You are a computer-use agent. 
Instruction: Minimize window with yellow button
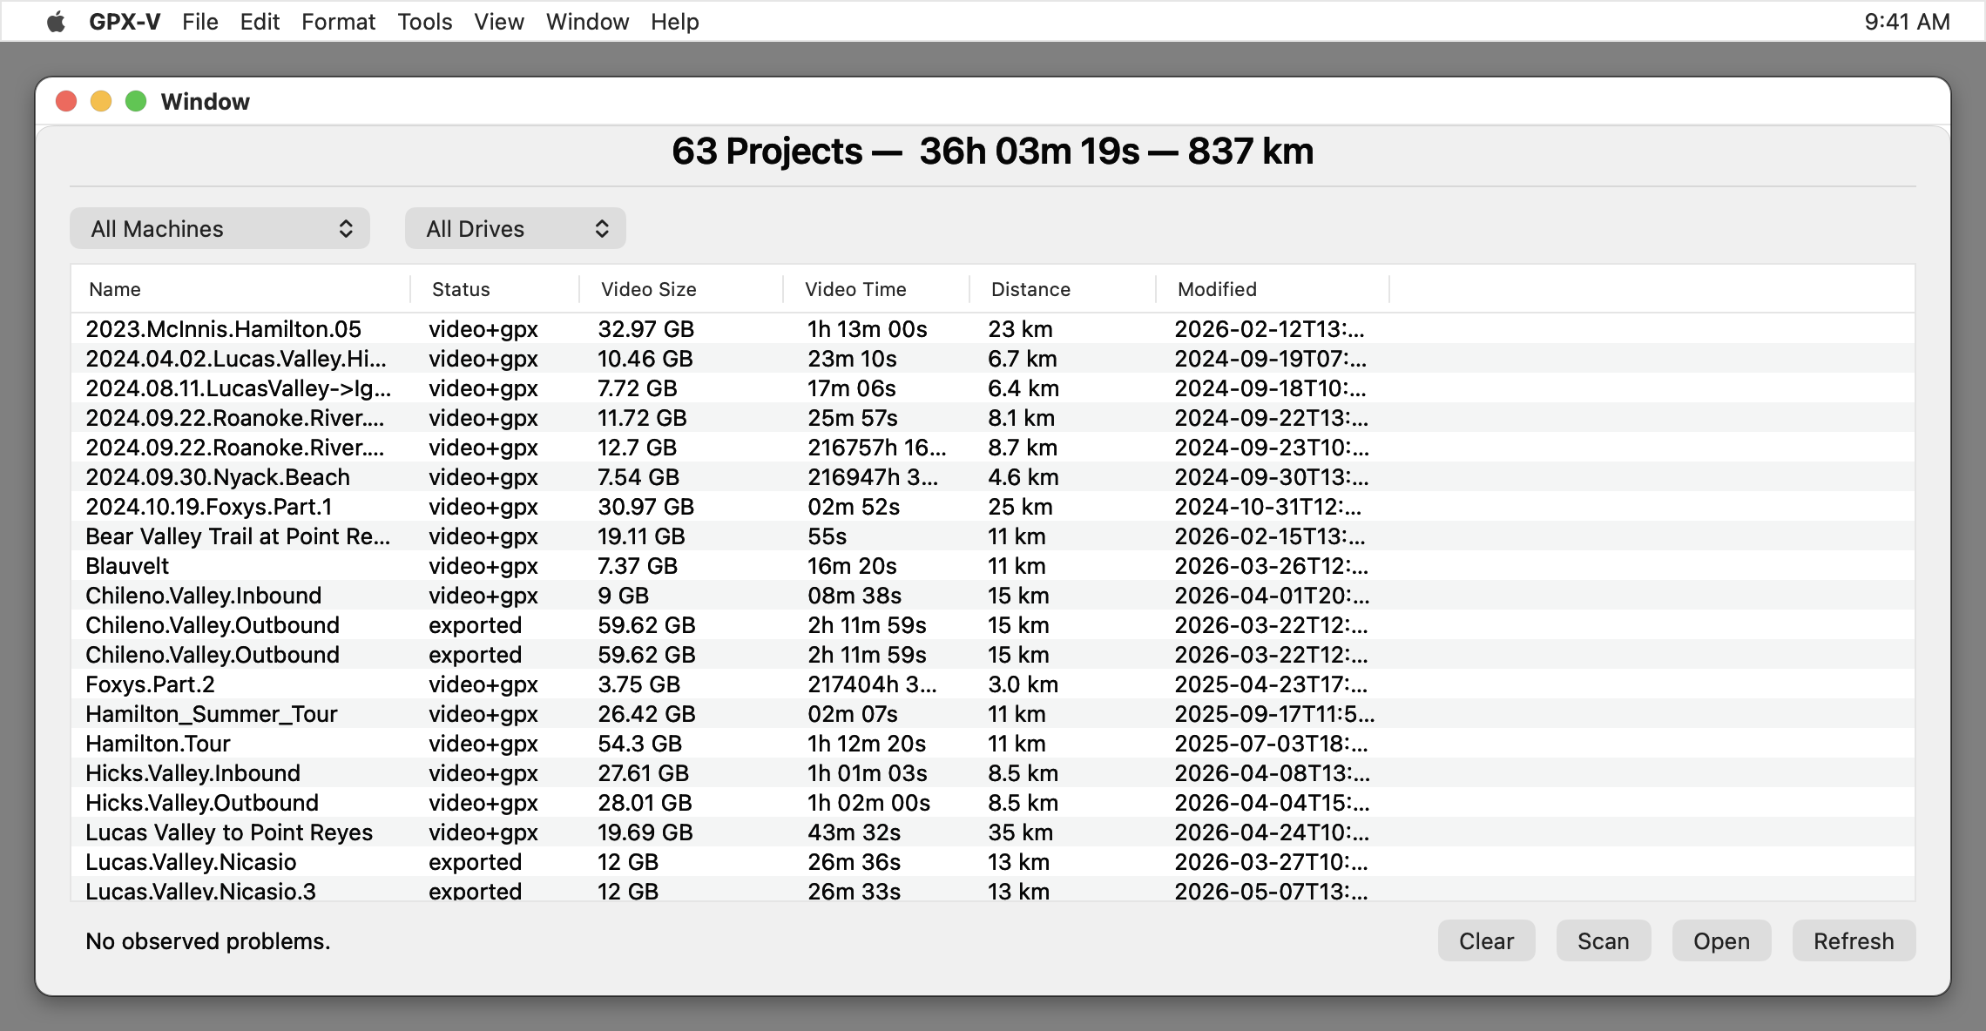[101, 101]
